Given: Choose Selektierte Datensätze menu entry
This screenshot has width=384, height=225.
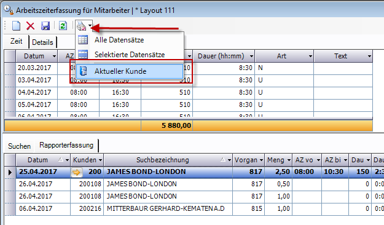Looking at the screenshot, I should pyautogui.click(x=130, y=55).
